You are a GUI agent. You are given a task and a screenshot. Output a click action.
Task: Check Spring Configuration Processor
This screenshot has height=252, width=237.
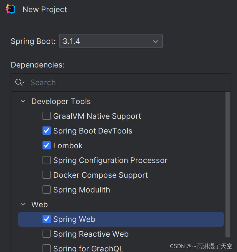coord(47,160)
